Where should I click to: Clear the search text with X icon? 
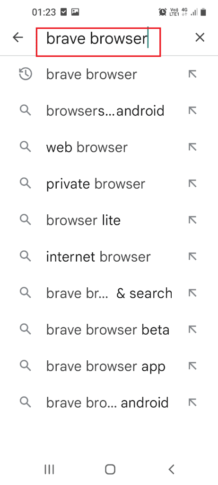200,37
